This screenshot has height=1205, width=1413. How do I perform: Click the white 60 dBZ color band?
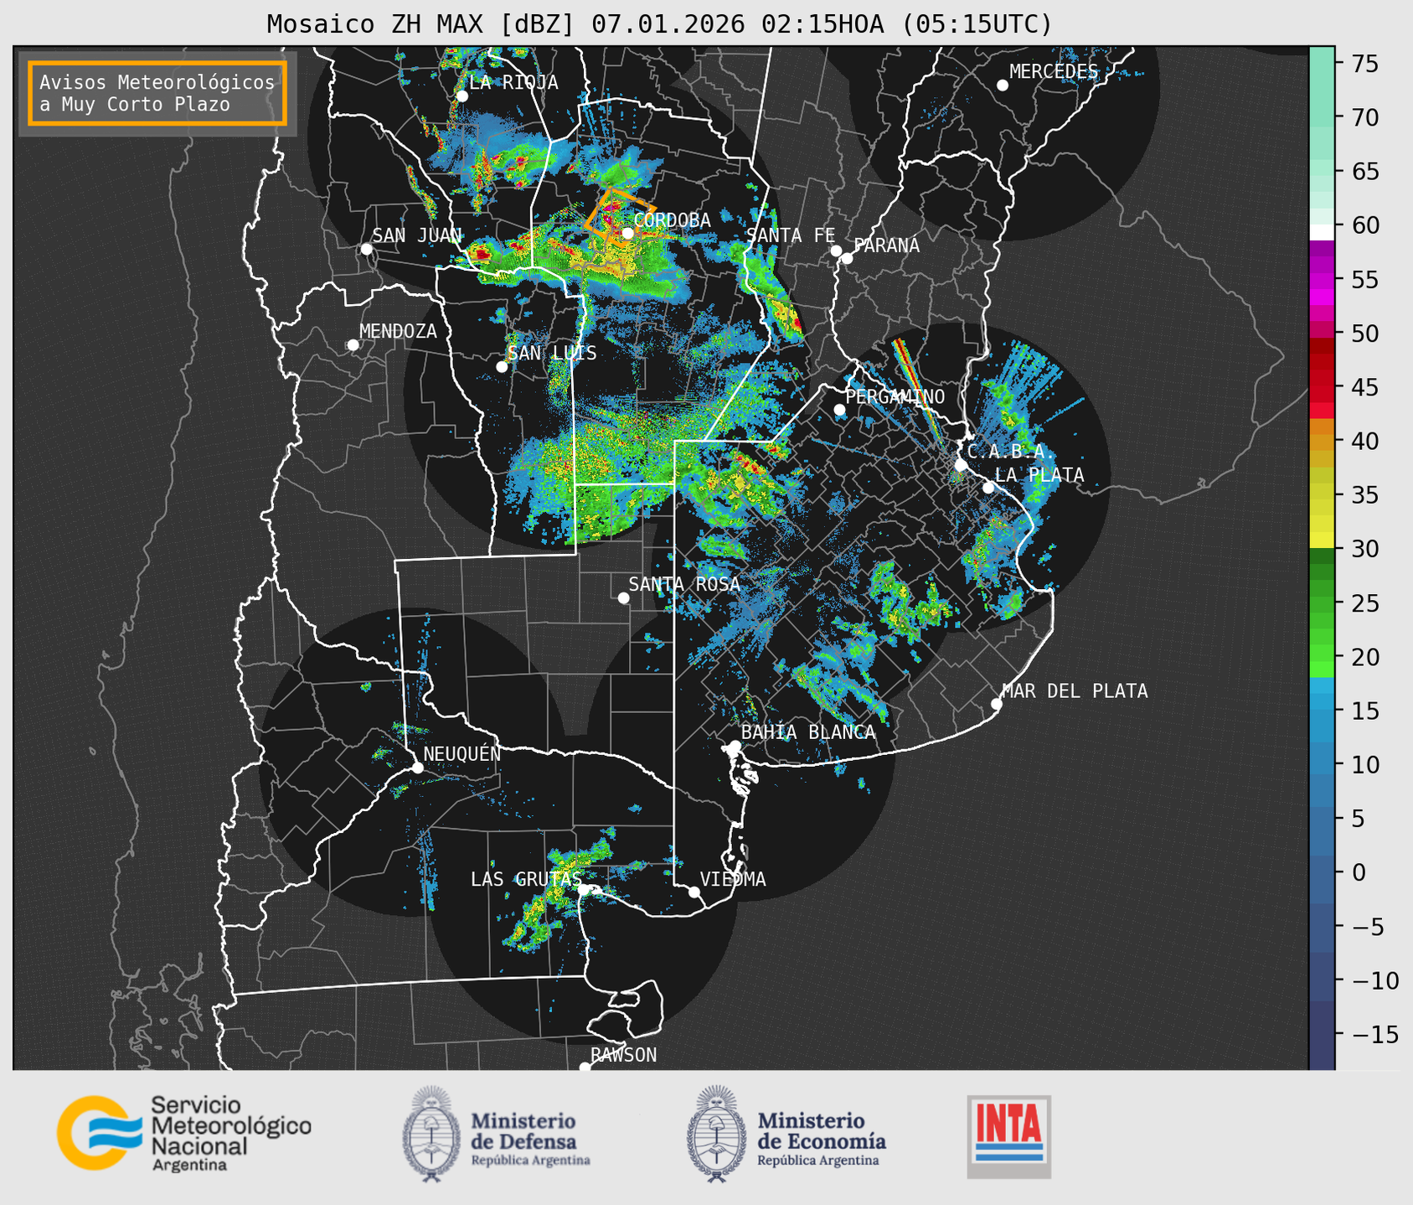[x=1322, y=232]
